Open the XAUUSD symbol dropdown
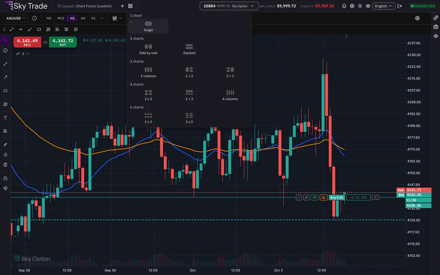 coord(16,18)
